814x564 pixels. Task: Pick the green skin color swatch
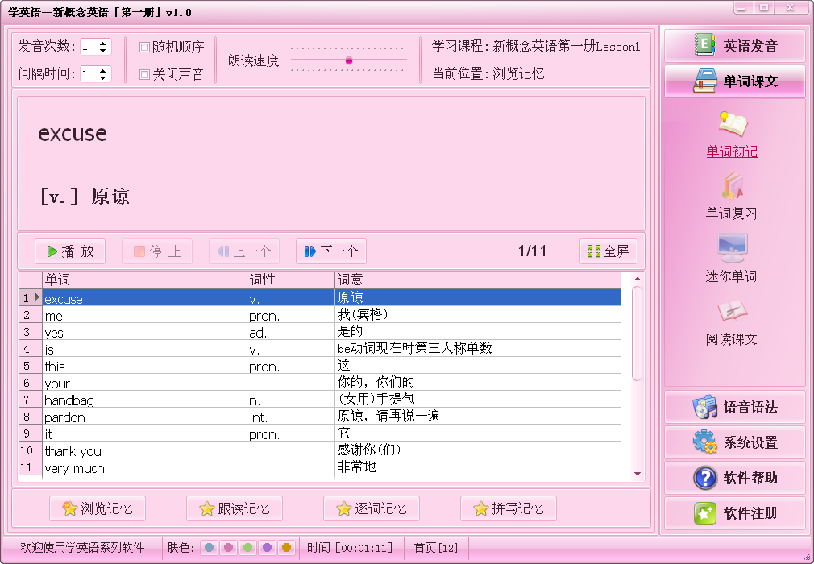(247, 547)
